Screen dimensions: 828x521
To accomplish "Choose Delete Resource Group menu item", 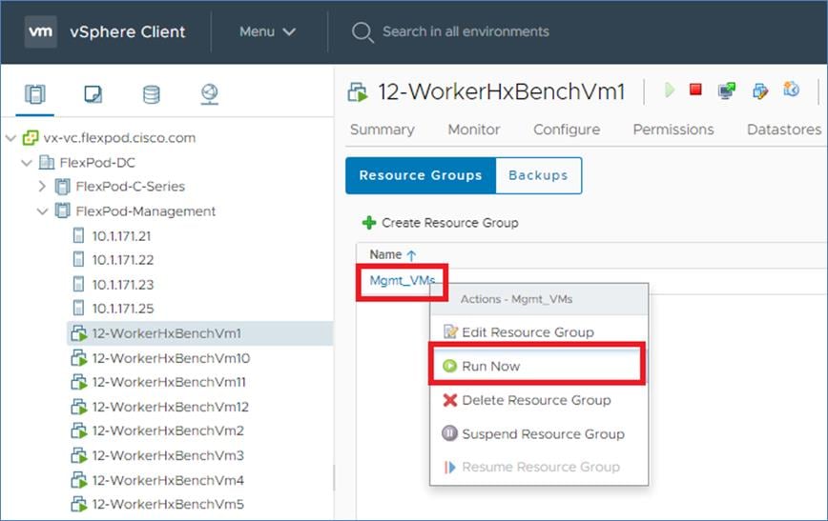I will point(539,400).
